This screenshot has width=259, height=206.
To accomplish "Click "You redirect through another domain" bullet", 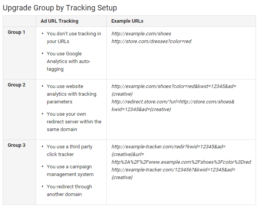I will [x=69, y=191].
